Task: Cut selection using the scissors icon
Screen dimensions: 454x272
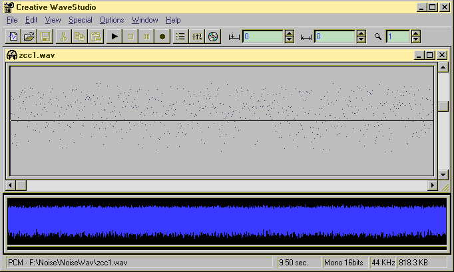Action: (63, 37)
